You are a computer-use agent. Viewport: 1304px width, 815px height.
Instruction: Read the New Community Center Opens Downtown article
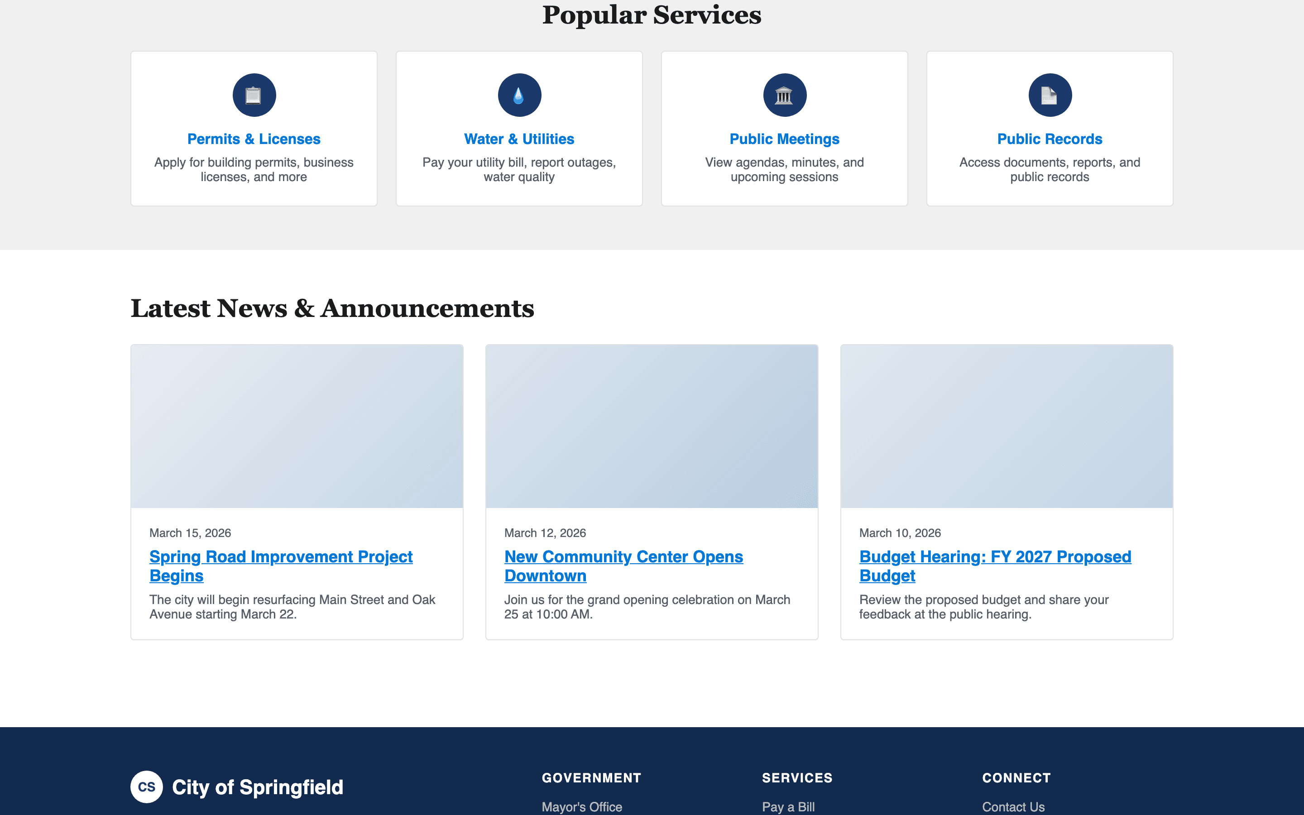[x=623, y=566]
